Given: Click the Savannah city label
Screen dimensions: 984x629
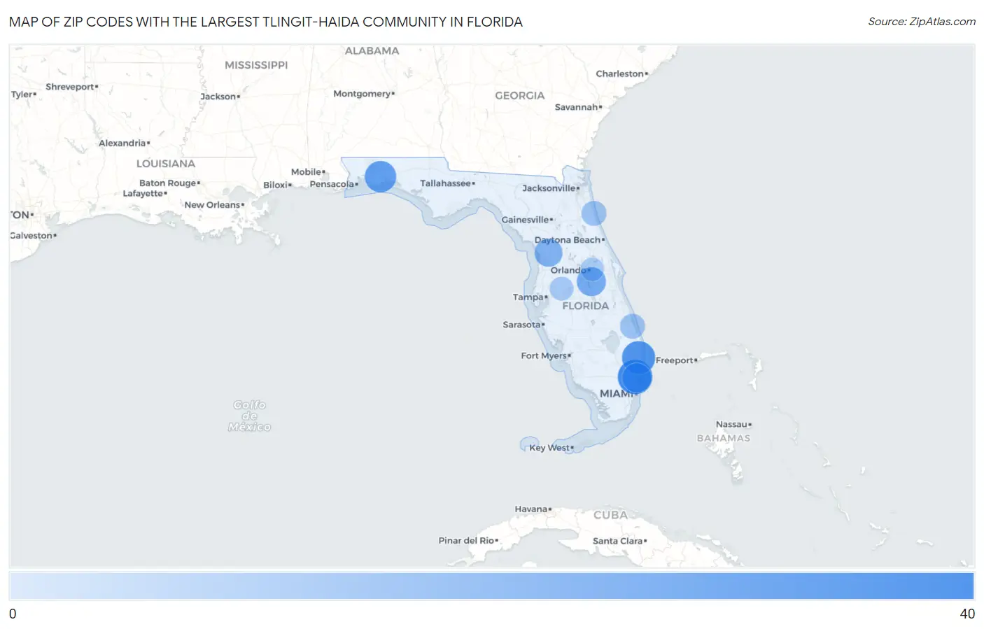Looking at the screenshot, I should [577, 107].
